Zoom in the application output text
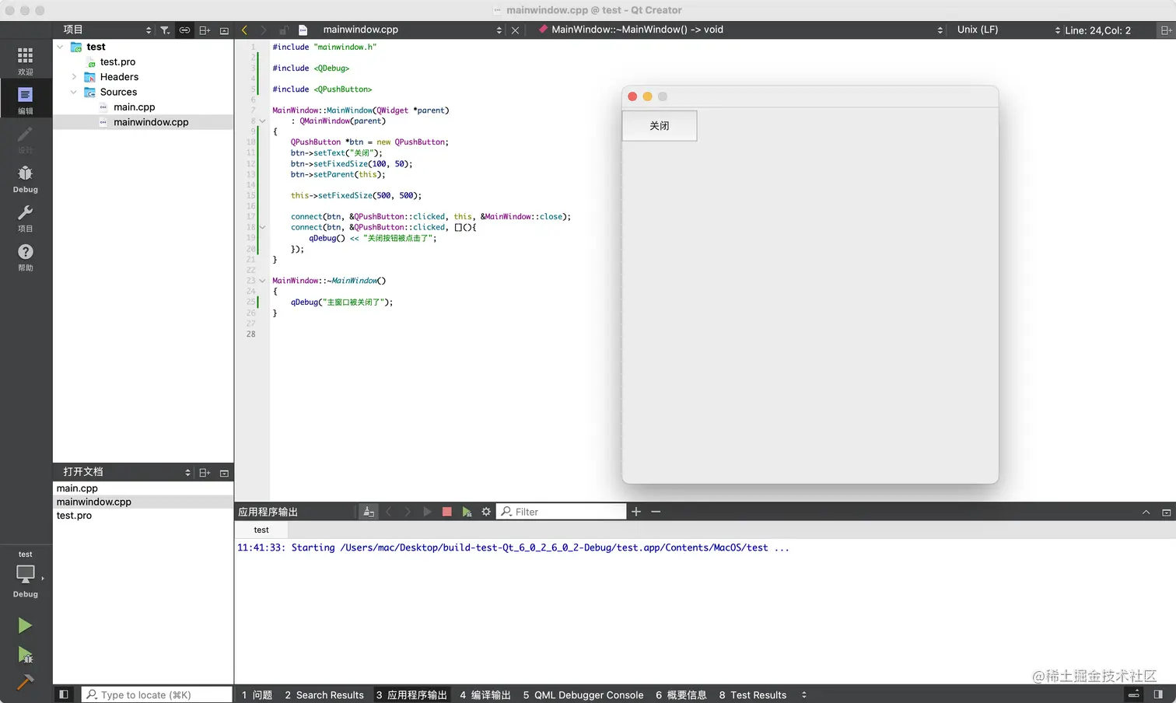The image size is (1176, 703). [636, 512]
